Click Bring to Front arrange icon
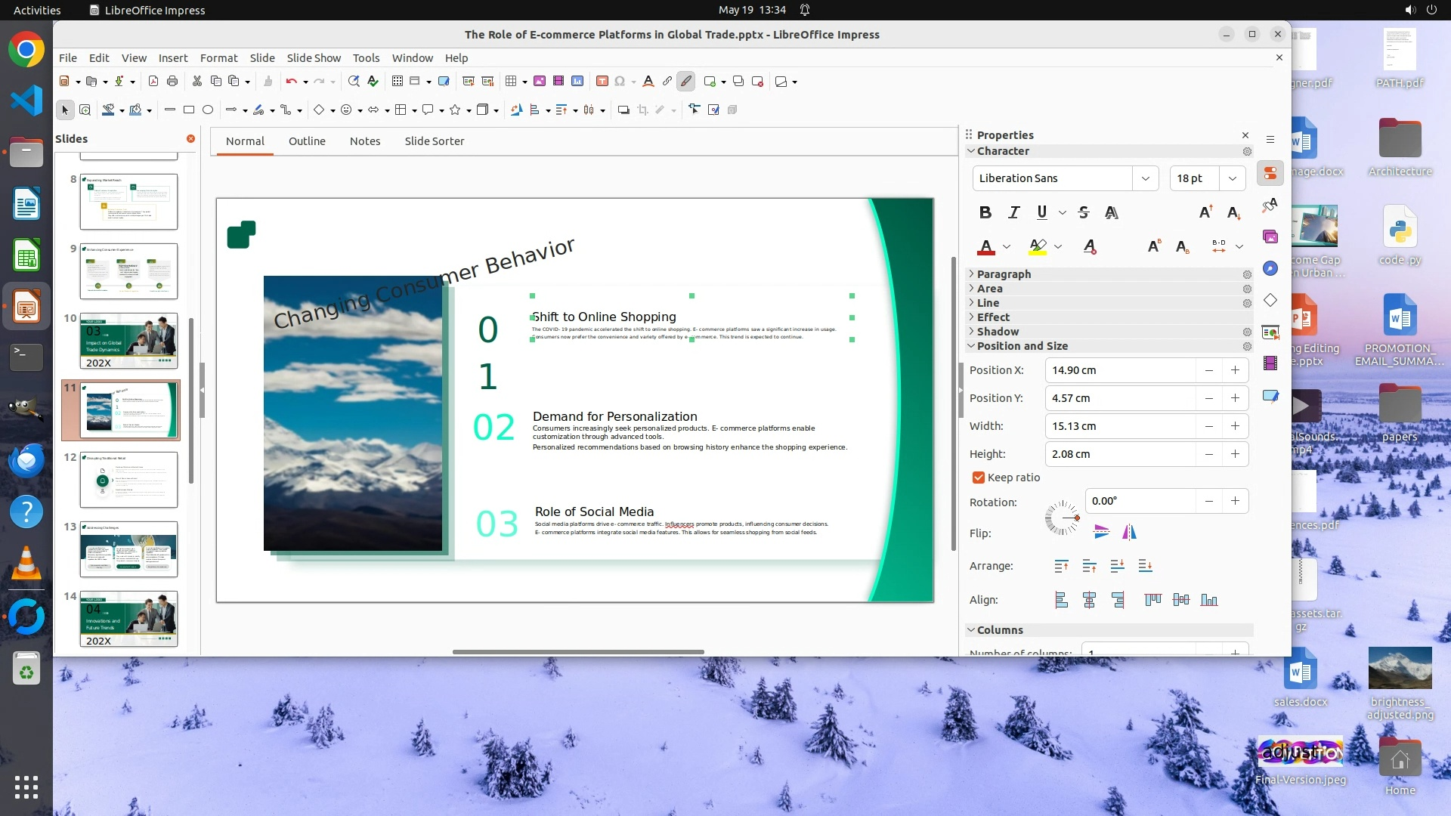The height and width of the screenshot is (816, 1451). pyautogui.click(x=1061, y=566)
